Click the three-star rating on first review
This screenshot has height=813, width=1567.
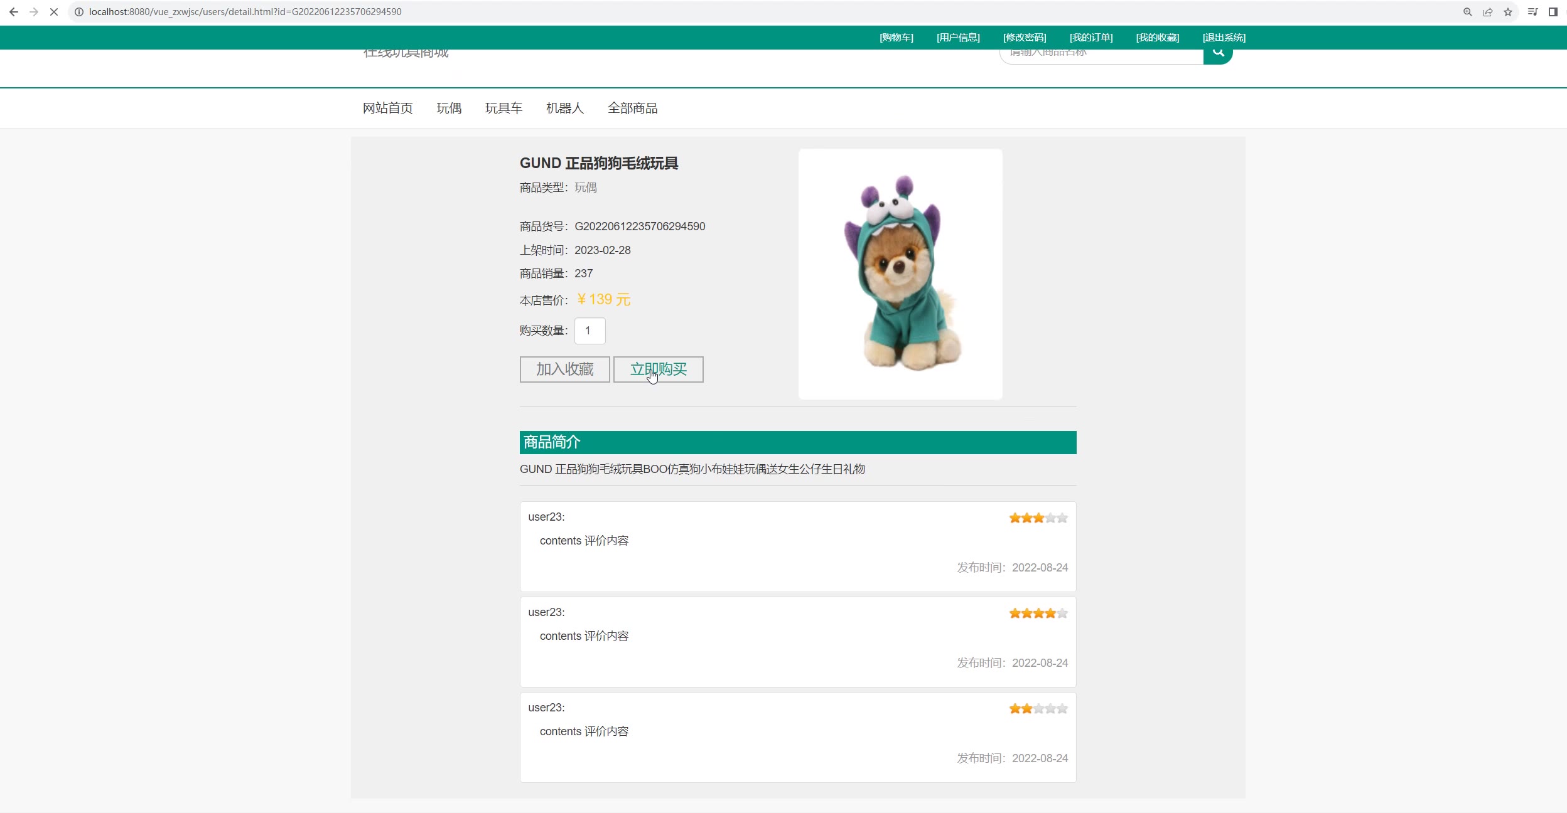point(1038,518)
